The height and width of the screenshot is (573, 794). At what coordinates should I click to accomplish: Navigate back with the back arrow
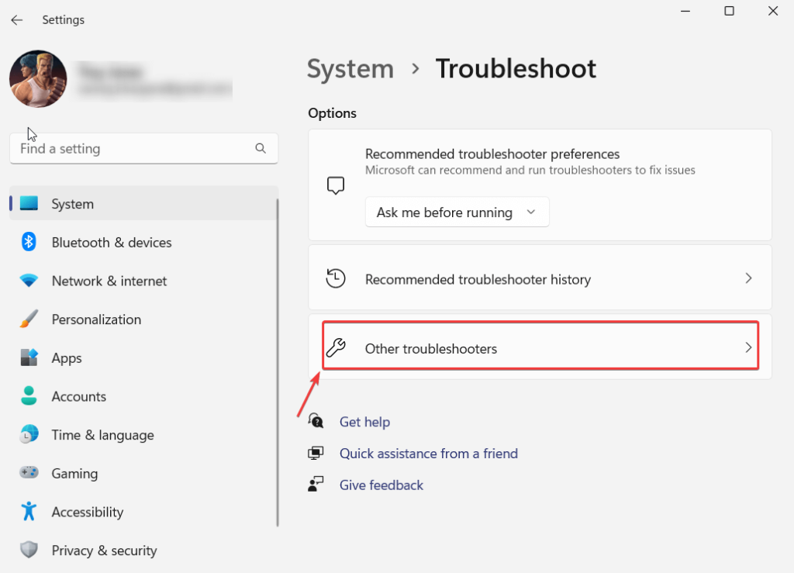pyautogui.click(x=16, y=20)
